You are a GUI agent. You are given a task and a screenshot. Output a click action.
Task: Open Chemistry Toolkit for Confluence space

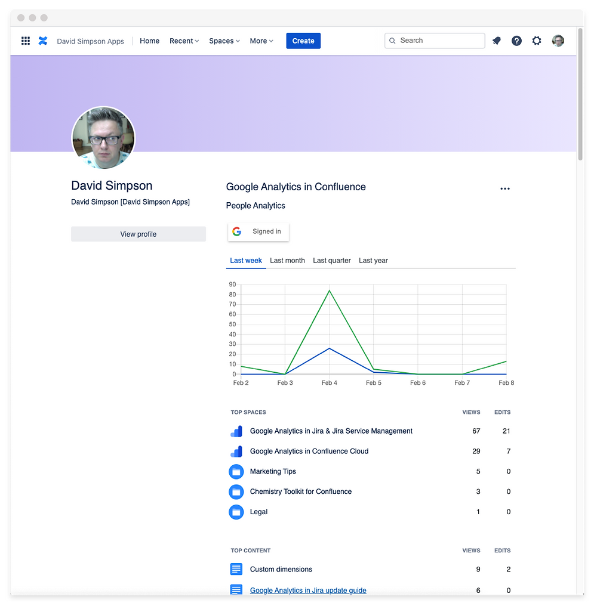pos(301,491)
